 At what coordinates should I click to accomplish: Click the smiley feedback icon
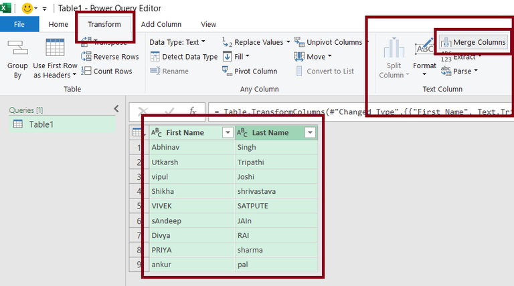click(27, 8)
